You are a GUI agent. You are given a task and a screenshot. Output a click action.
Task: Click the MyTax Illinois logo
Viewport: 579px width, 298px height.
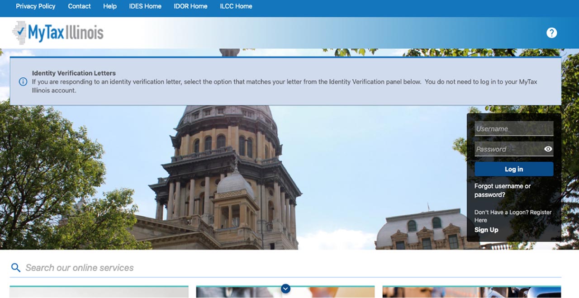(58, 32)
